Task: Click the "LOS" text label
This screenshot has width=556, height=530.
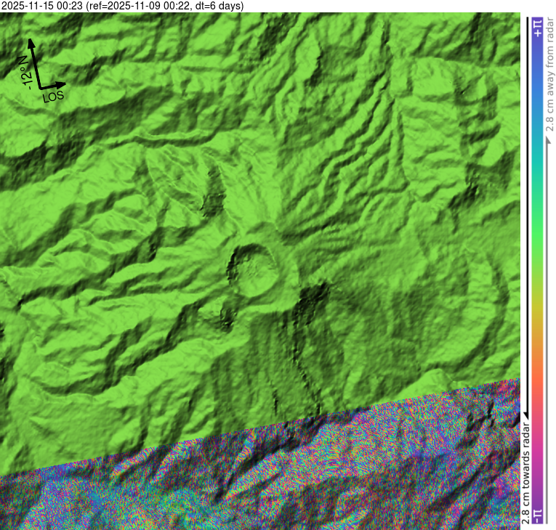Action: click(54, 97)
